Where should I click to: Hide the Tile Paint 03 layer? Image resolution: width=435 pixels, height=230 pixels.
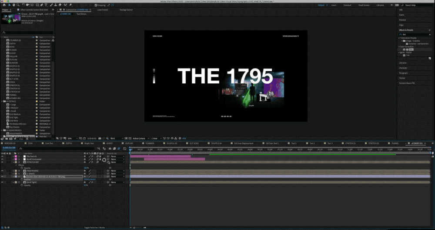(x=2, y=156)
